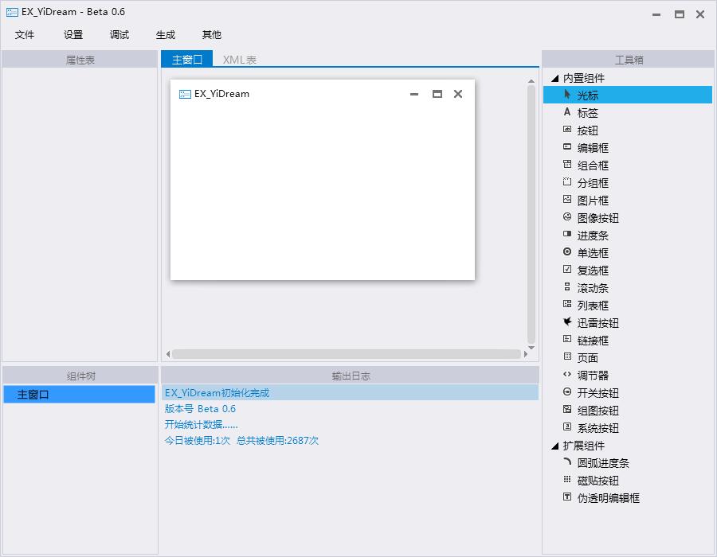Click the app icon in main title bar

pos(12,12)
